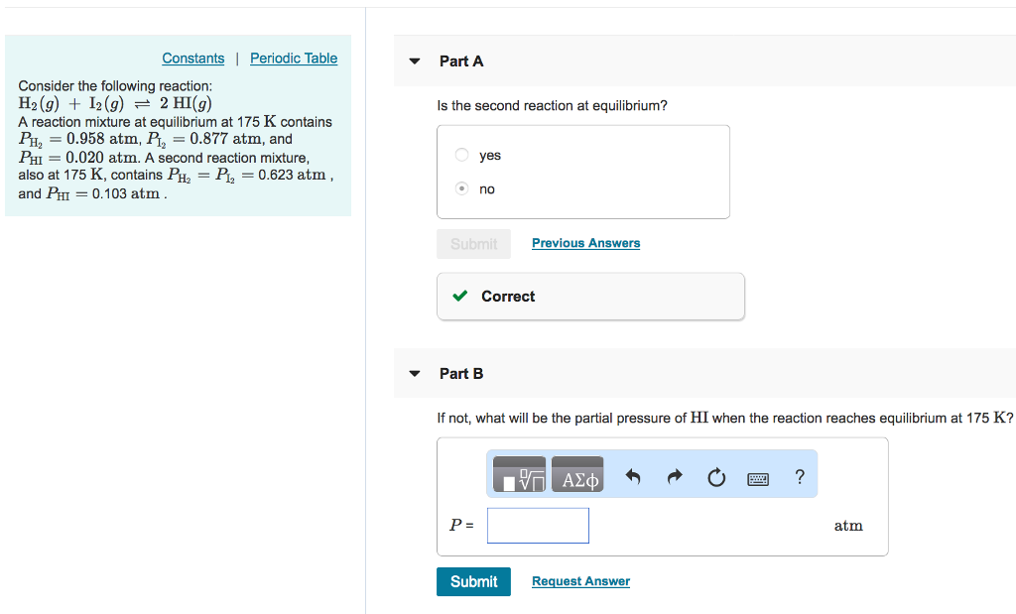Select the "no" radio option
This screenshot has height=614, width=1016.
click(x=462, y=188)
